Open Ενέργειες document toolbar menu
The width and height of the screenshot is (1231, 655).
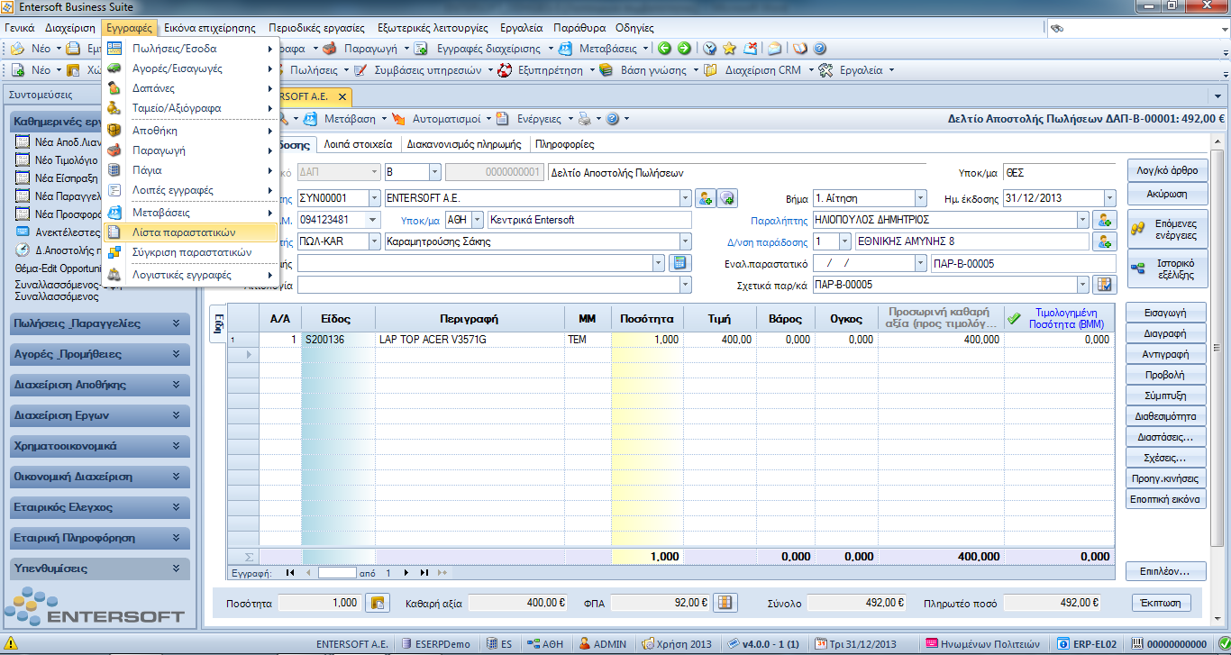click(534, 119)
